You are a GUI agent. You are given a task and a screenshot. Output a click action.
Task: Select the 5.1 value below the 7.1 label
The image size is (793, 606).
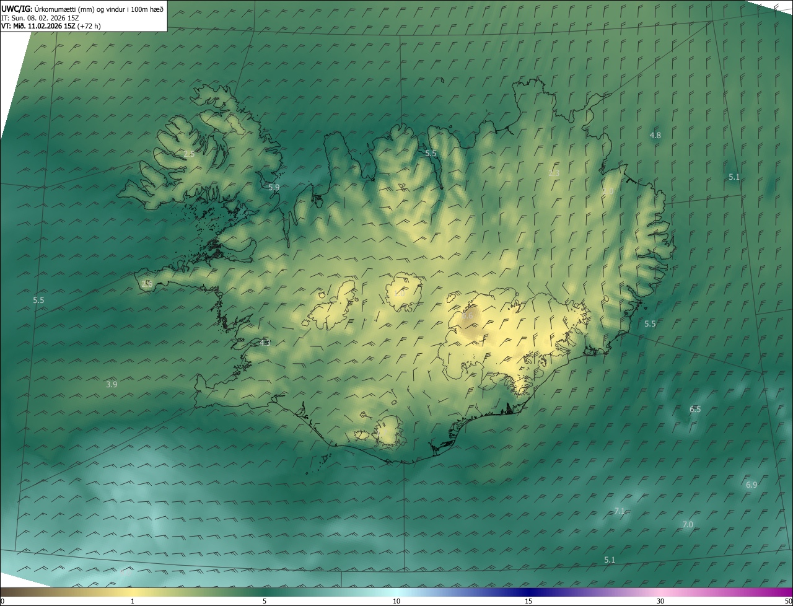click(610, 560)
